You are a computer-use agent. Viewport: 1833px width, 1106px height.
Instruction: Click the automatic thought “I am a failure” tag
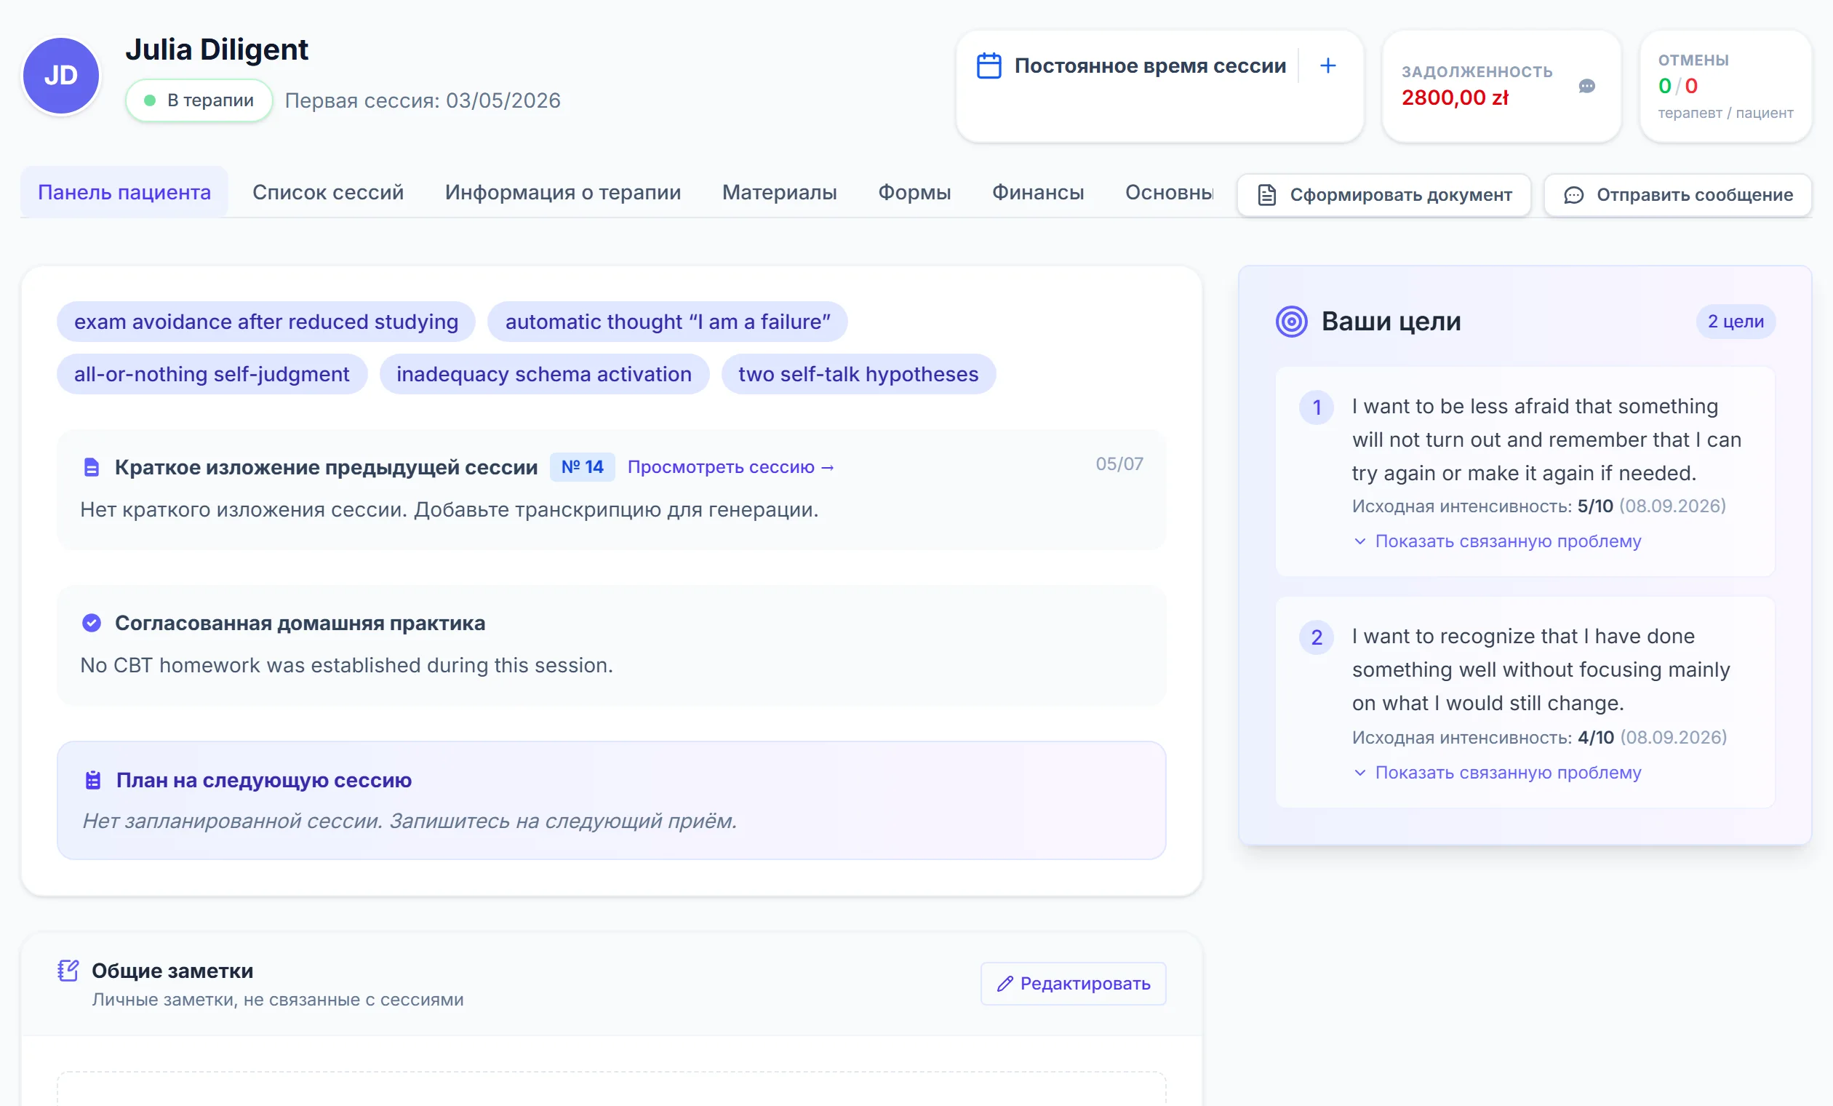(x=667, y=322)
